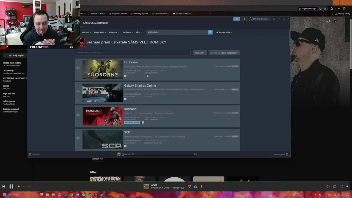Open the Sámsivlez Domisky account dropdown
Image resolution: width=352 pixels, height=198 pixels.
(x=260, y=19)
